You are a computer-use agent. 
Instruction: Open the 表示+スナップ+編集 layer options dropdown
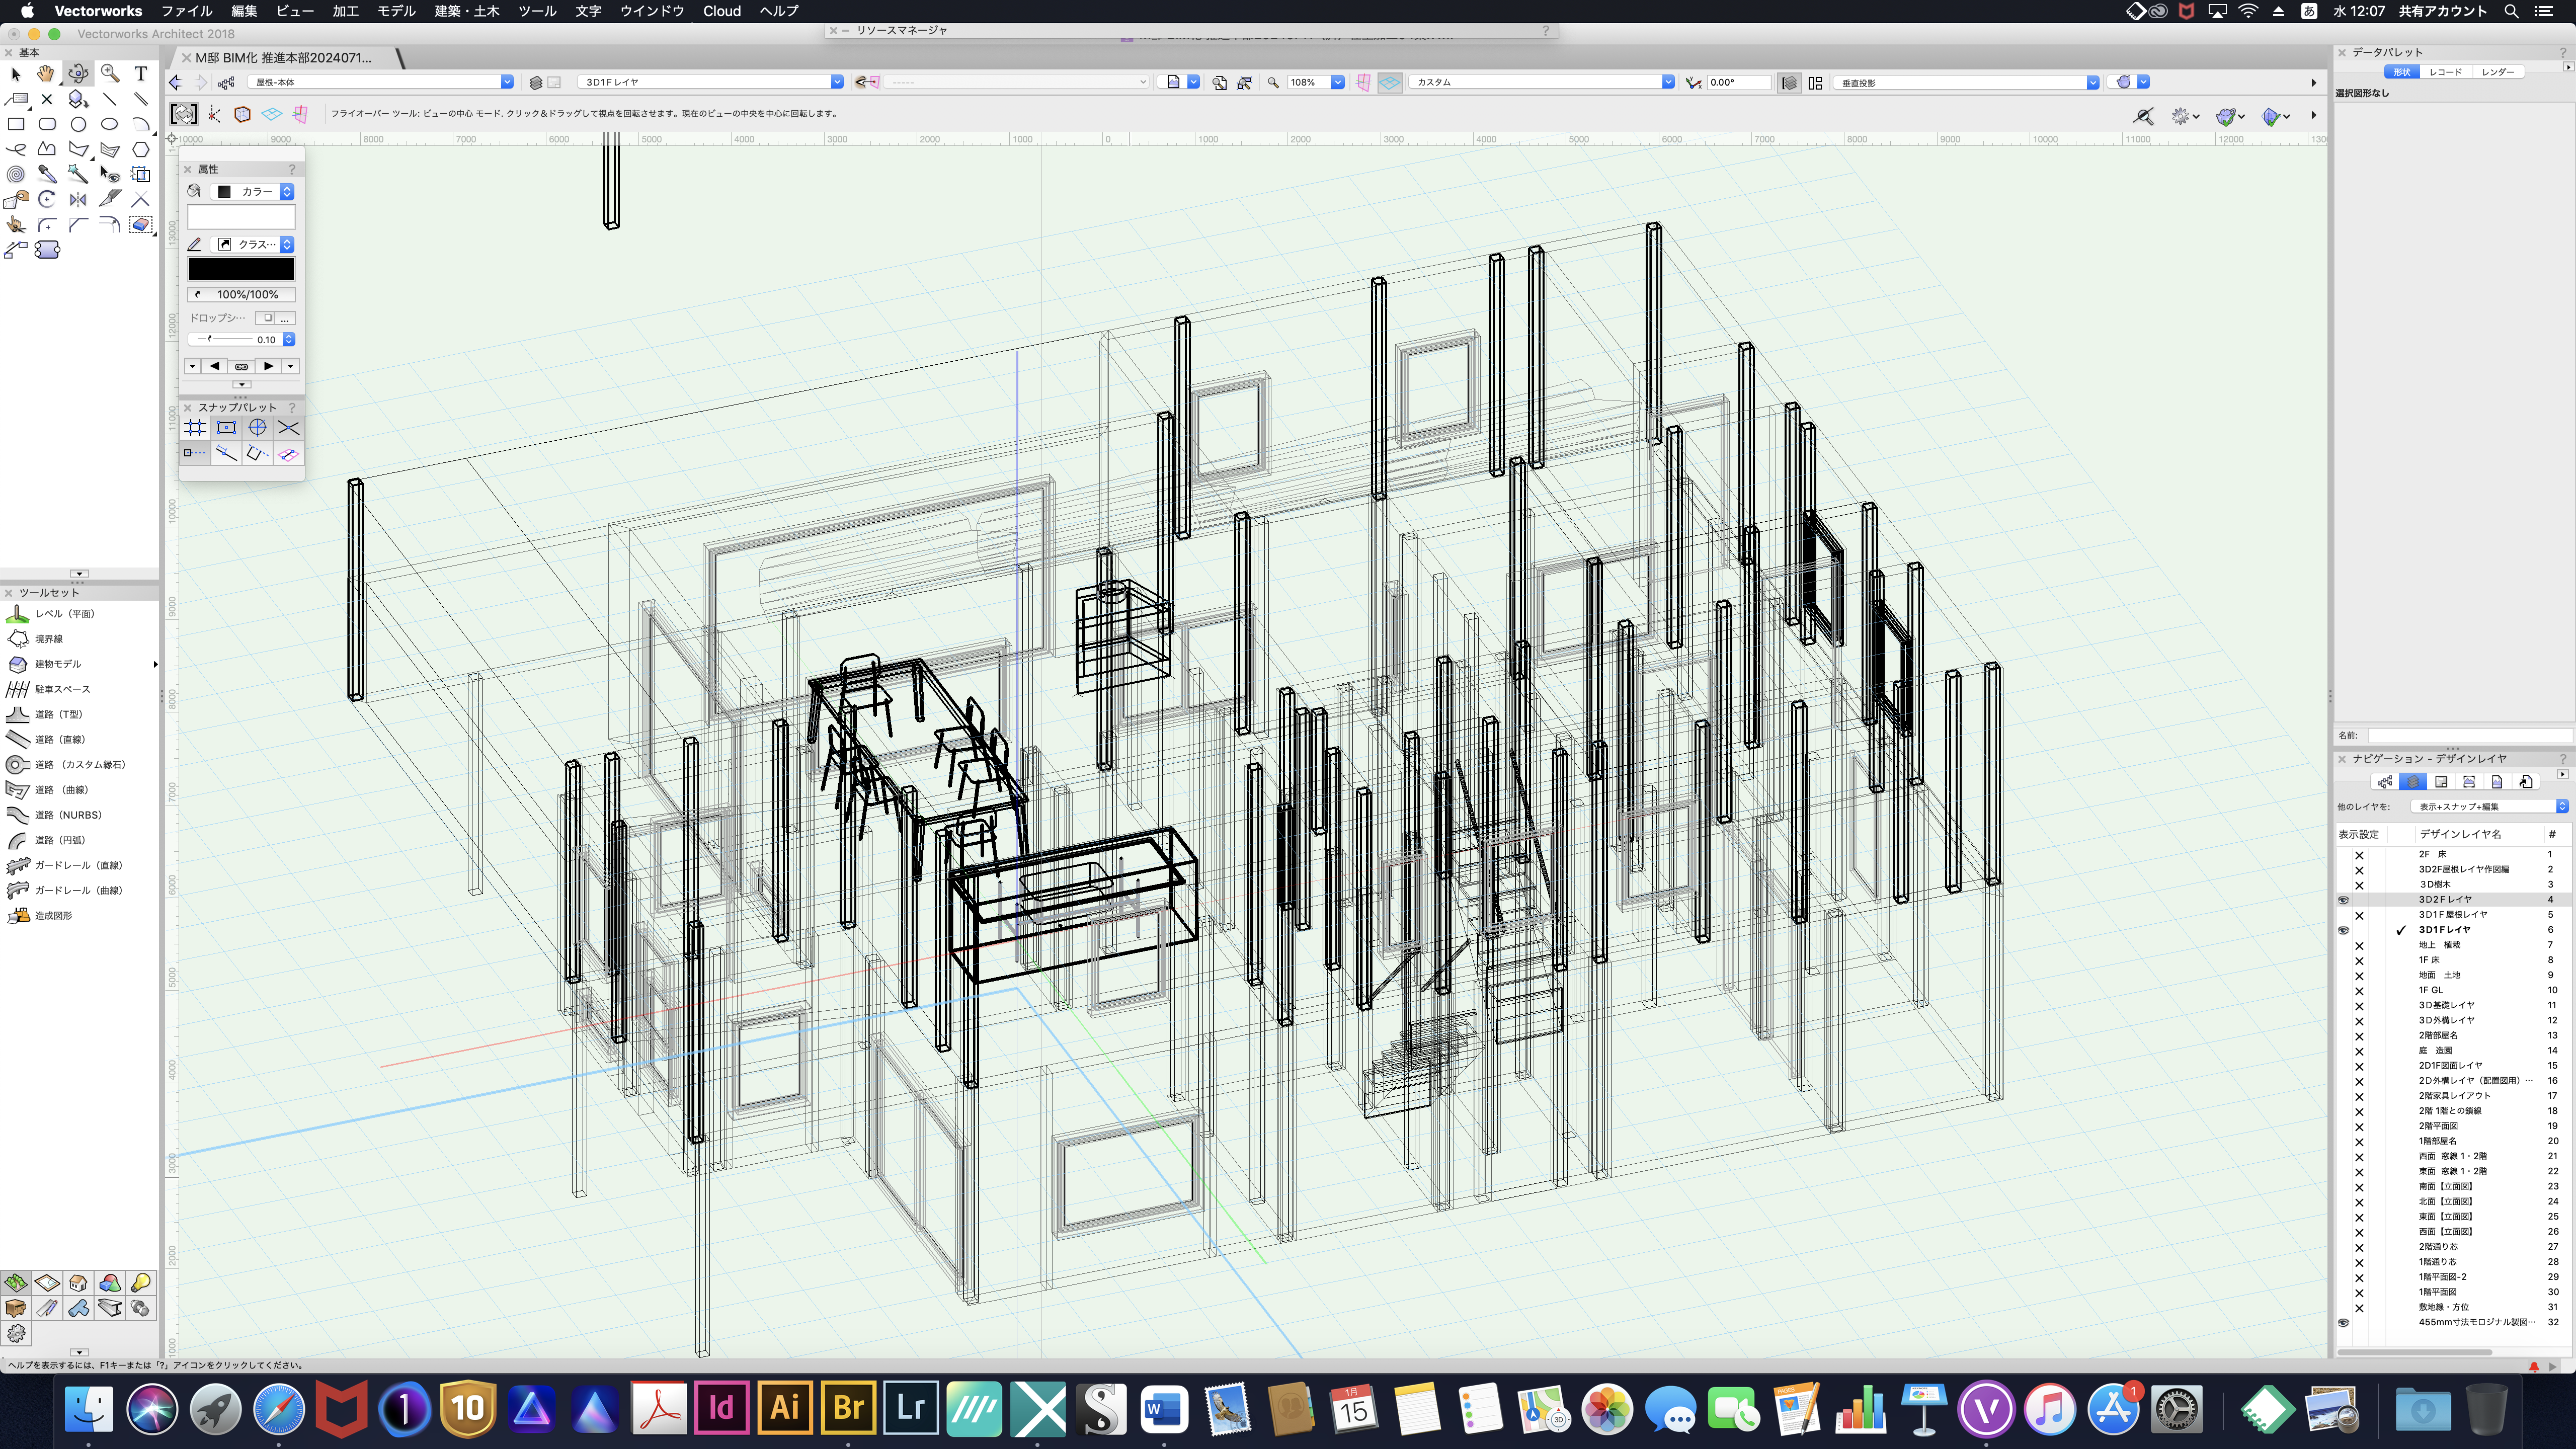click(2561, 806)
